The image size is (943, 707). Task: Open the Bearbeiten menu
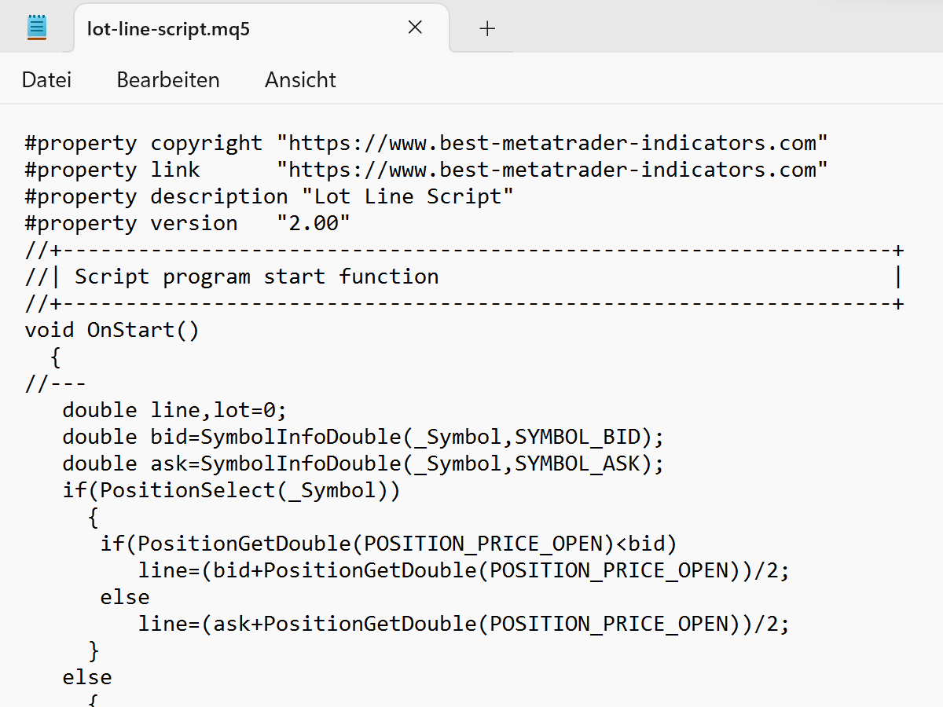point(168,79)
